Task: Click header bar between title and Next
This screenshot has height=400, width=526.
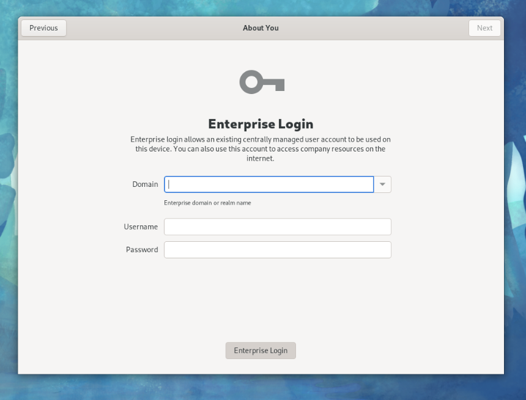Action: [x=373, y=28]
